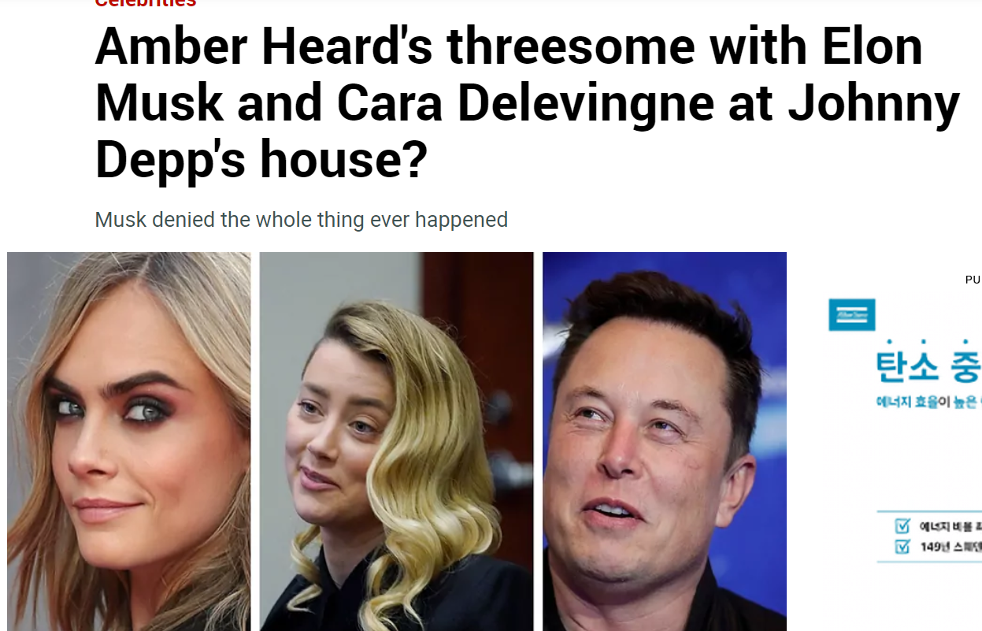
Task: Click the word 'Musk' in the subheadline
Action: pyautogui.click(x=120, y=219)
